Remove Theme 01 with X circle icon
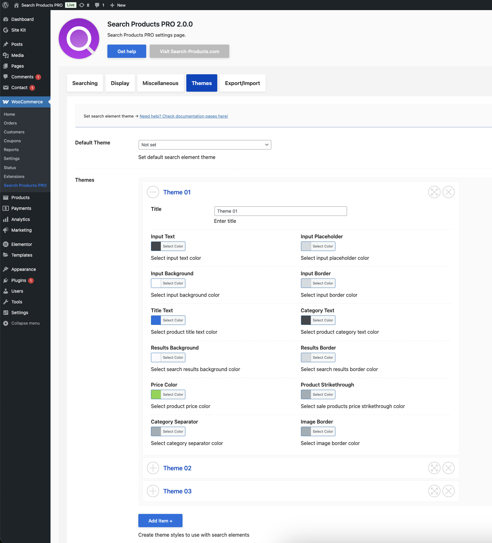 (x=448, y=192)
